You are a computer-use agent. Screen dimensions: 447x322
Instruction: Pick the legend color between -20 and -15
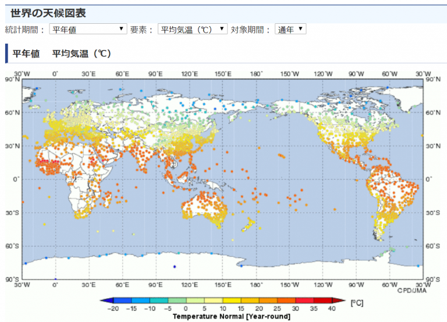click(x=122, y=300)
